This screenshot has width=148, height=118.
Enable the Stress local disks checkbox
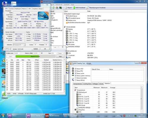click(75, 78)
